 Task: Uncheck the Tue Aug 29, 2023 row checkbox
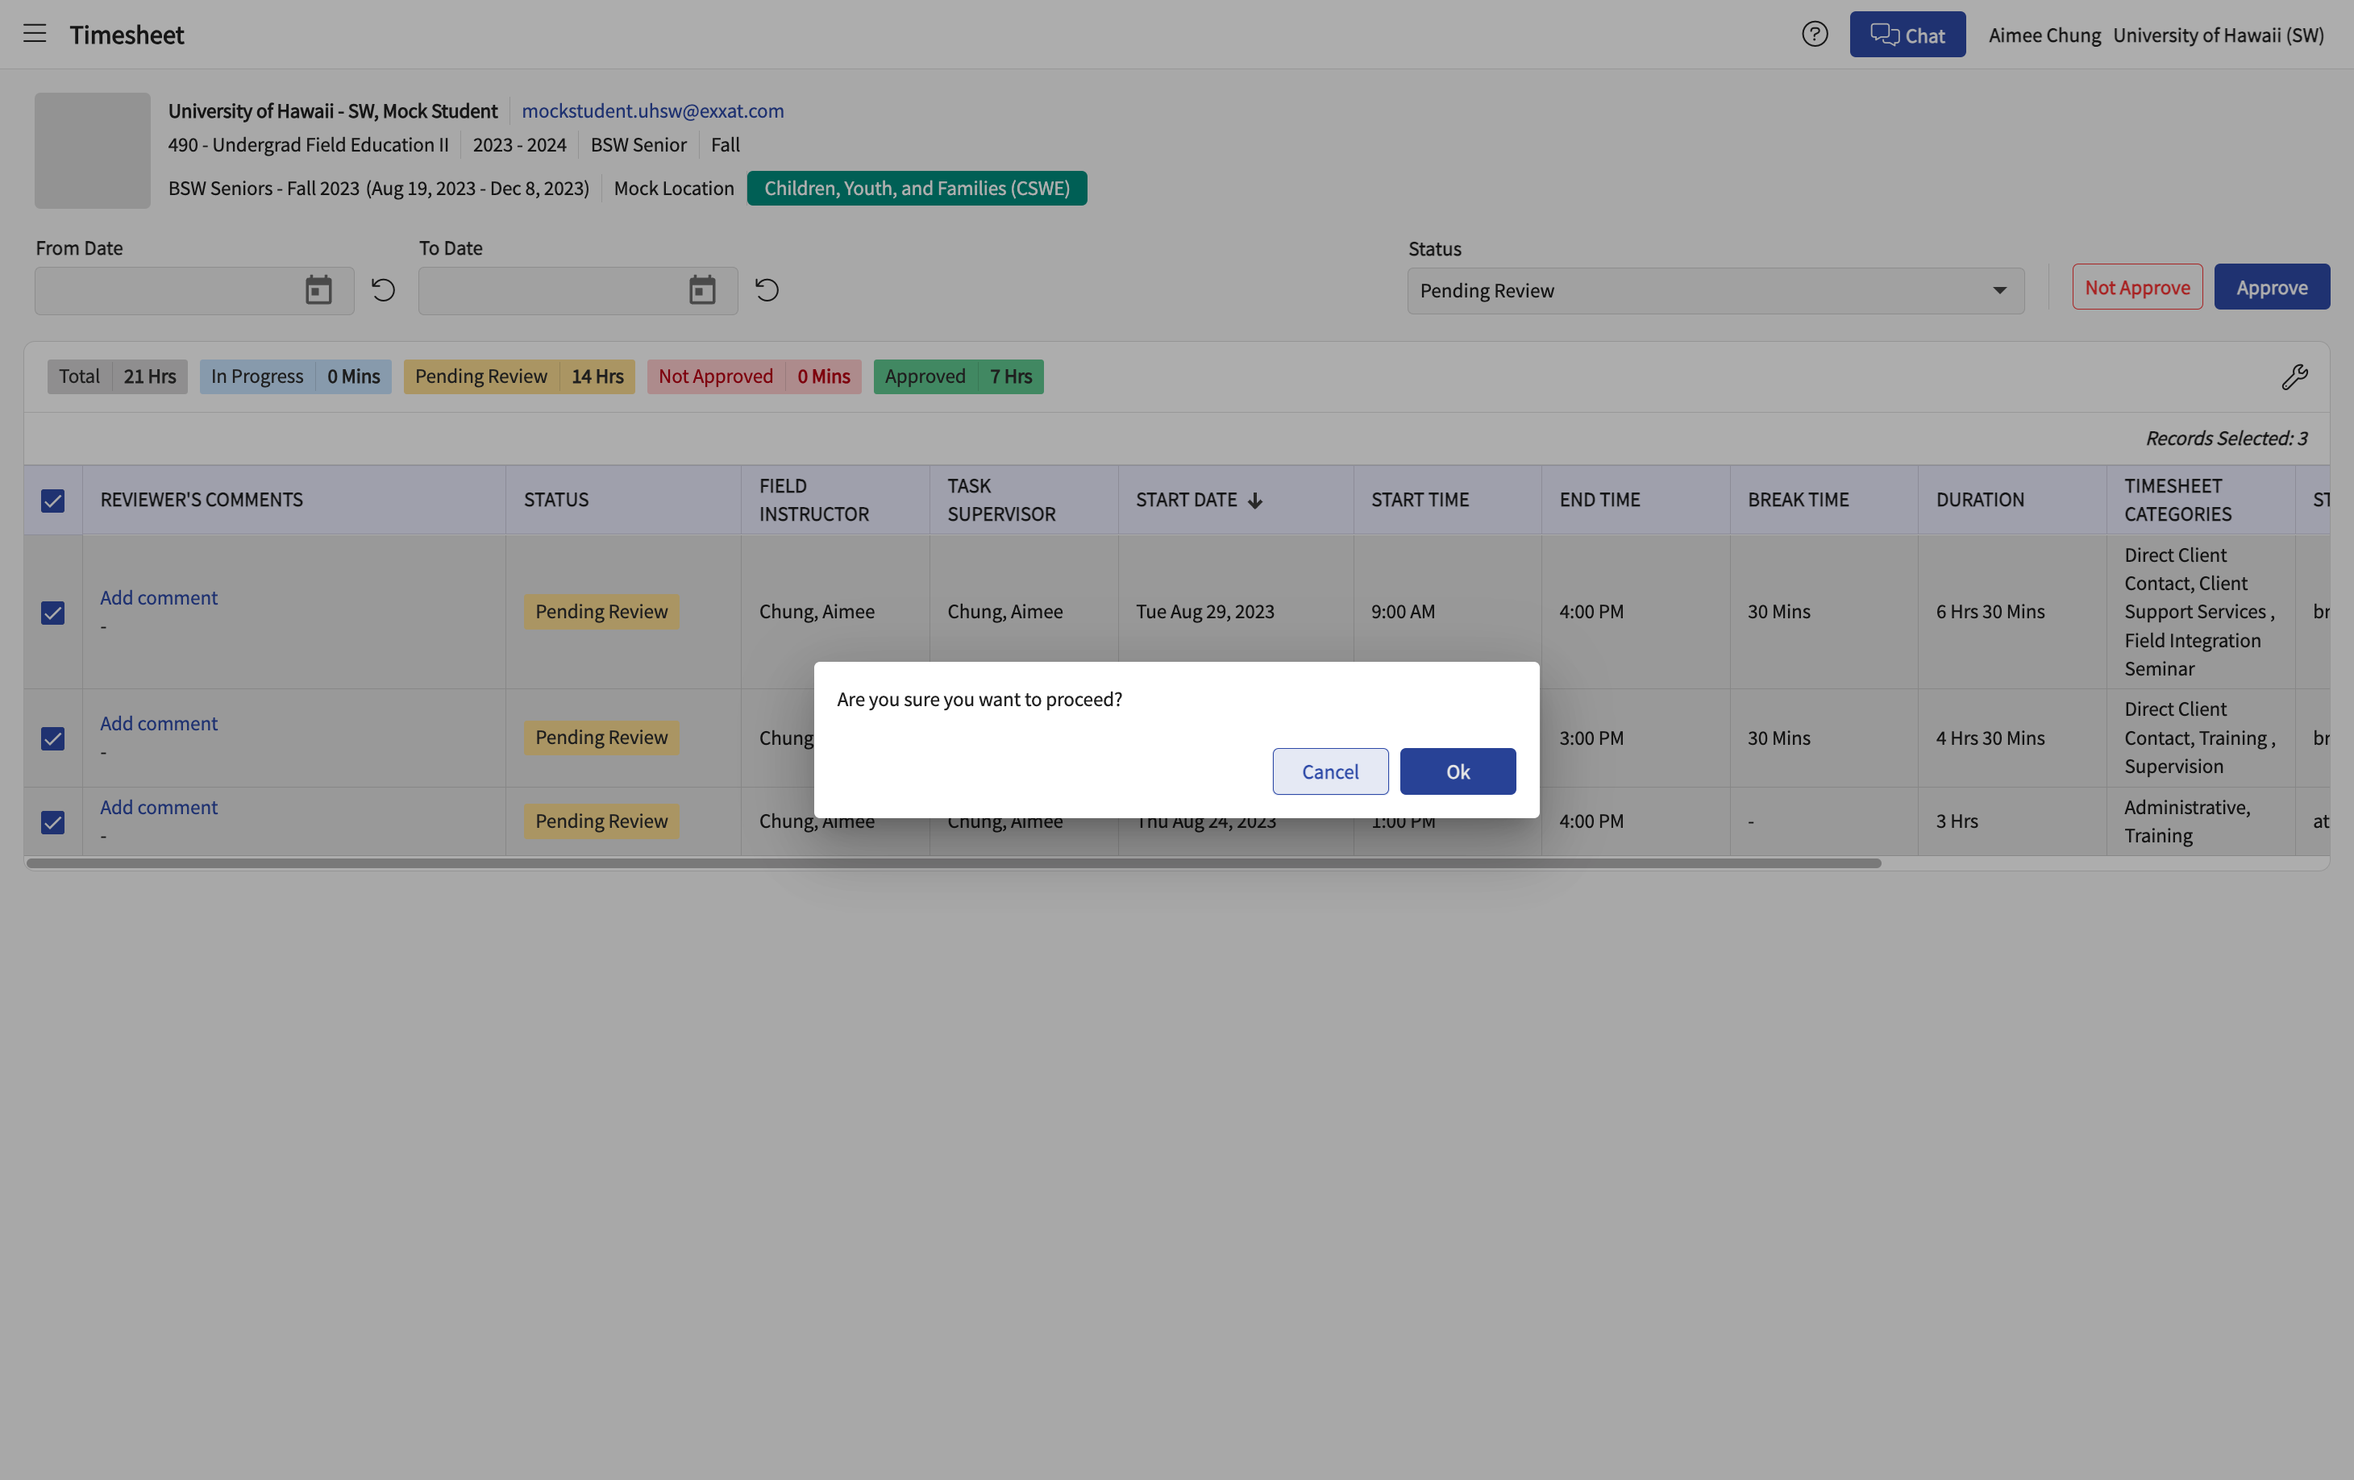(x=52, y=612)
